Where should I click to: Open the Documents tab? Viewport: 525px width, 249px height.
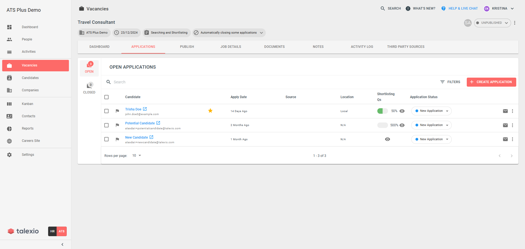[275, 47]
